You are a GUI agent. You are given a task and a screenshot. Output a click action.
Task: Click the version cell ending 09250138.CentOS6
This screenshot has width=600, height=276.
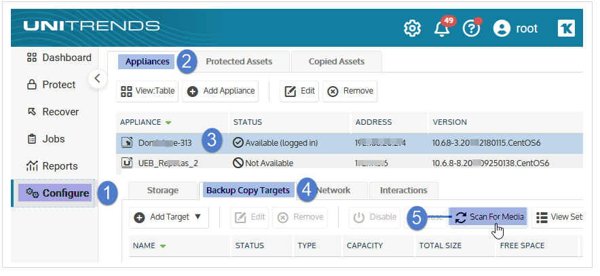click(x=491, y=163)
